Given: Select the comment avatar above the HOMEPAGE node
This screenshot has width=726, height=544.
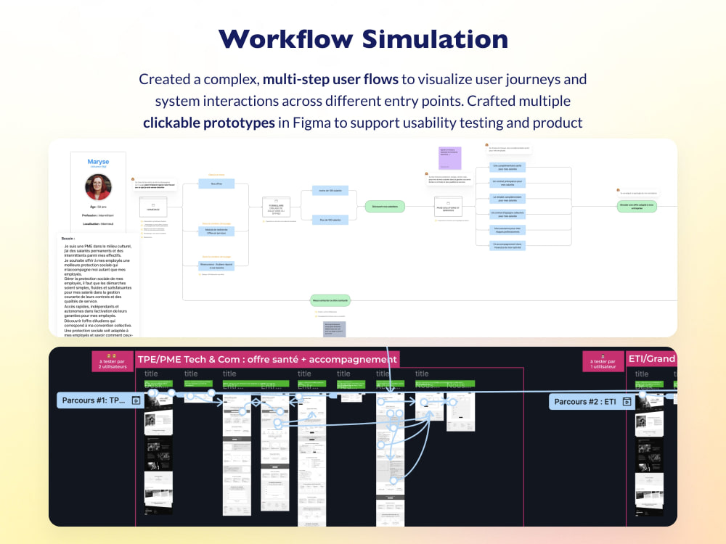Looking at the screenshot, I should click(133, 179).
